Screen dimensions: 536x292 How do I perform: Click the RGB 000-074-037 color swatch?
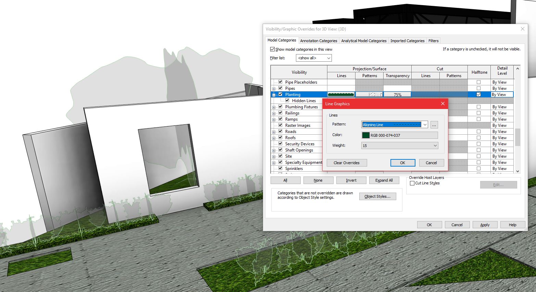click(366, 135)
